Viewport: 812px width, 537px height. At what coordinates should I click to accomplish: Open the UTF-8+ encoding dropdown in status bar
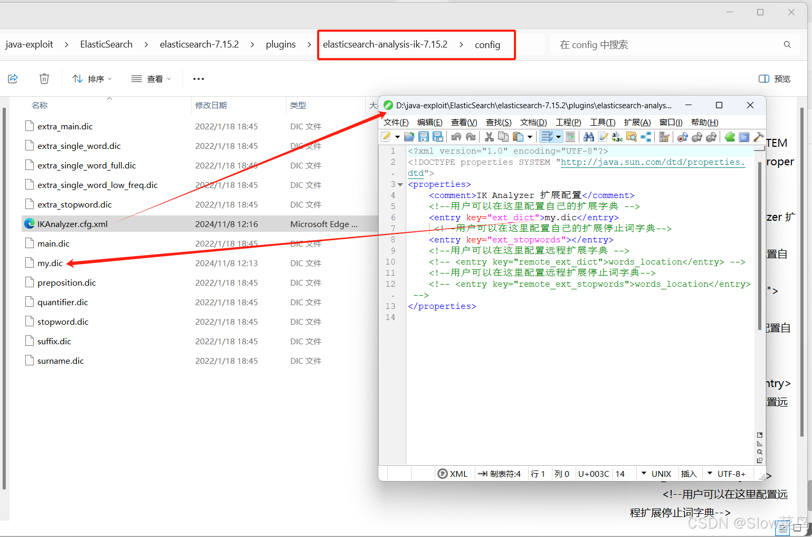tap(726, 474)
